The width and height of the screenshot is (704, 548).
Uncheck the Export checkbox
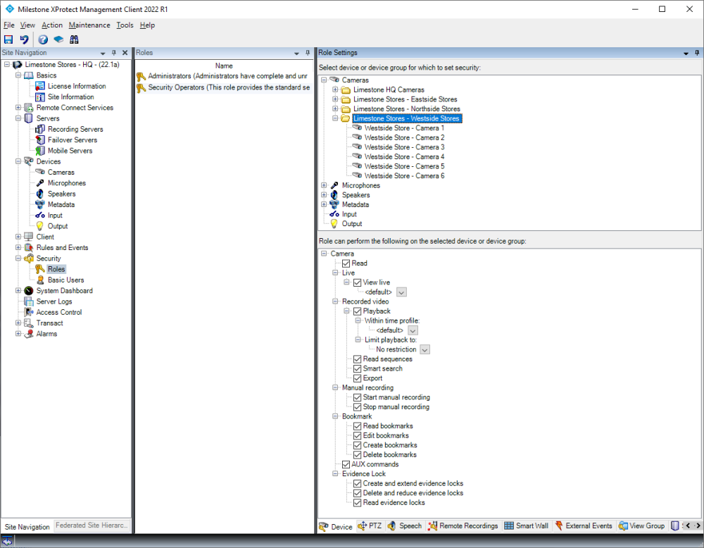(358, 378)
